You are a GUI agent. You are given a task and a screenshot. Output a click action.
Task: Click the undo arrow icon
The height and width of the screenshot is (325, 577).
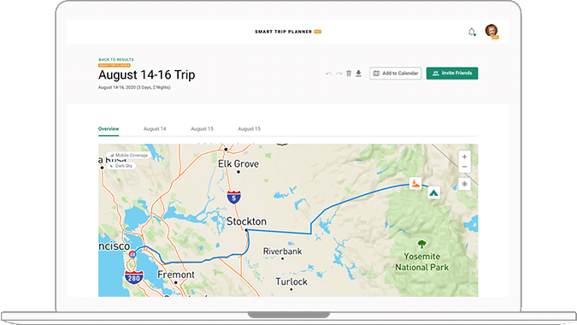tap(328, 74)
